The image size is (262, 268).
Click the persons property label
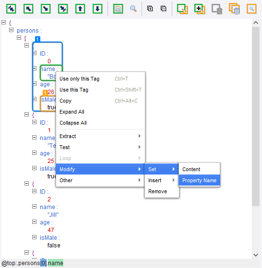point(29,31)
